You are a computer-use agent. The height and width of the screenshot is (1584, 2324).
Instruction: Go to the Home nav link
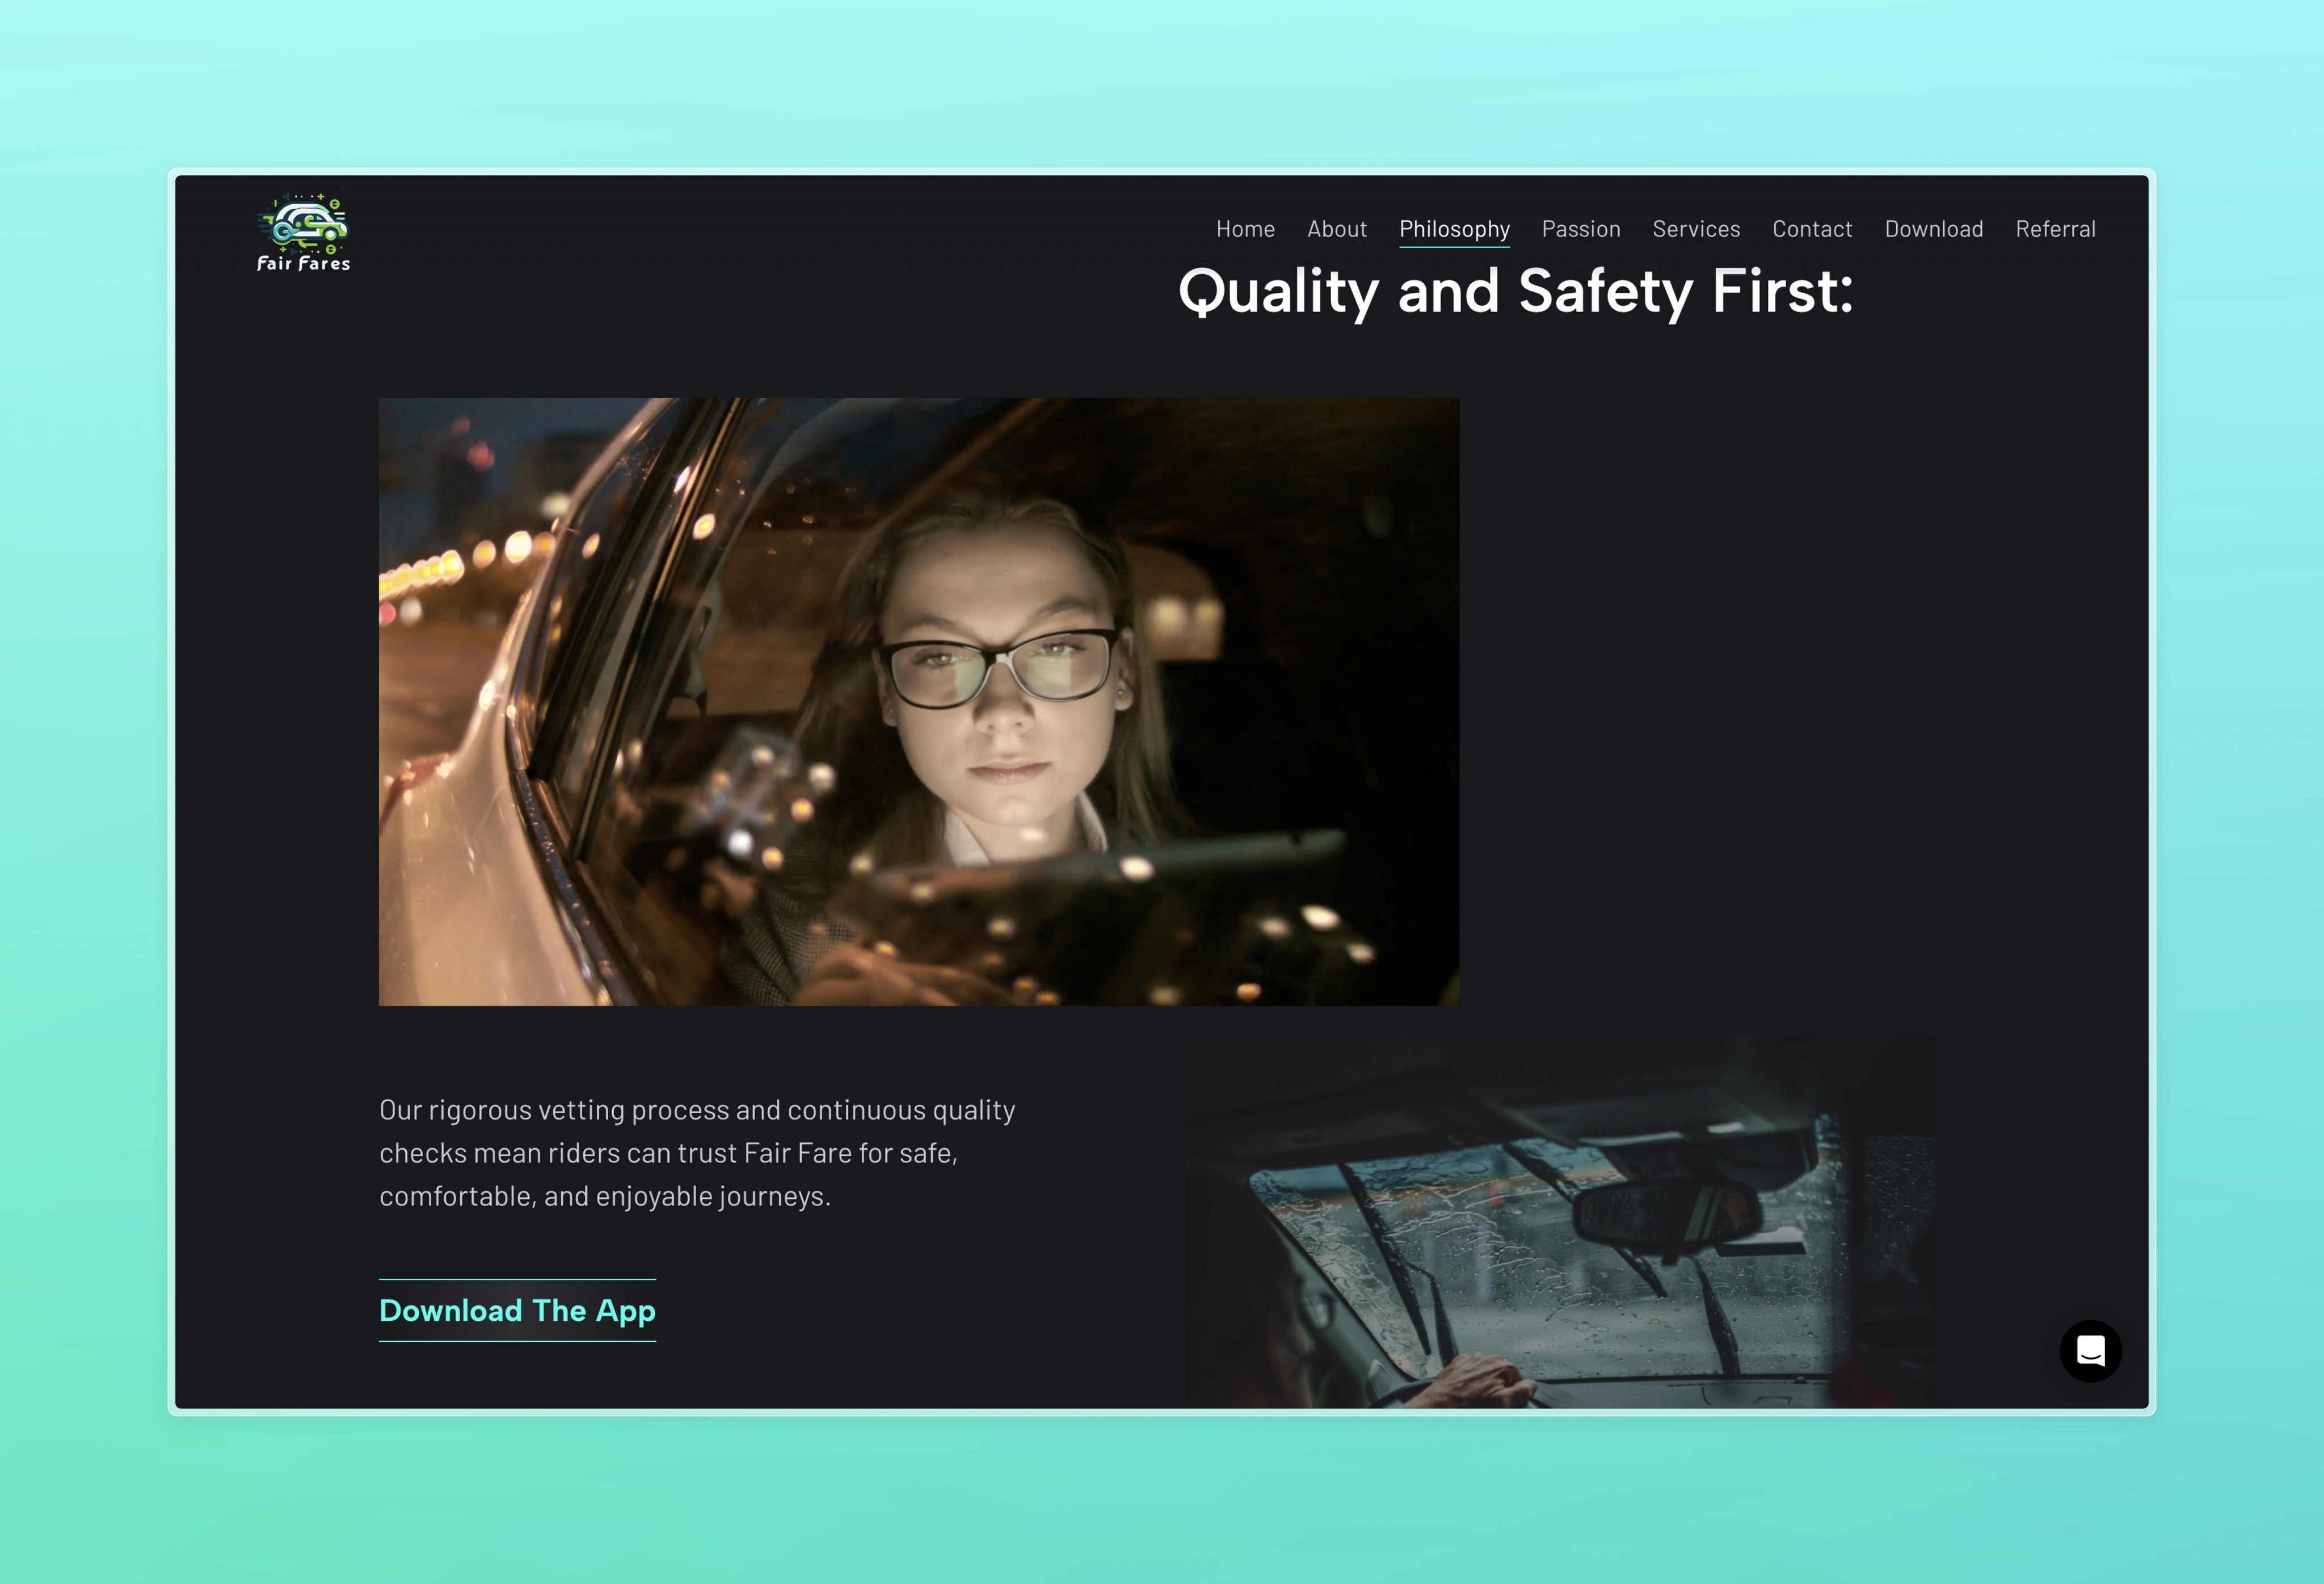pyautogui.click(x=1245, y=229)
